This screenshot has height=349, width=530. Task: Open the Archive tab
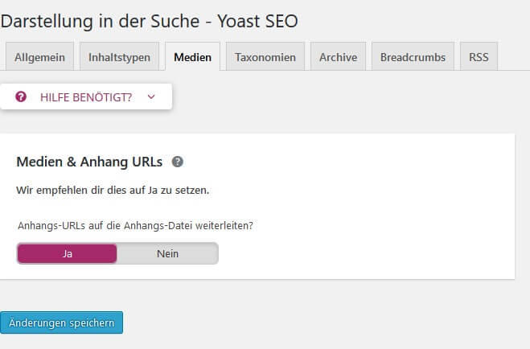tap(339, 57)
